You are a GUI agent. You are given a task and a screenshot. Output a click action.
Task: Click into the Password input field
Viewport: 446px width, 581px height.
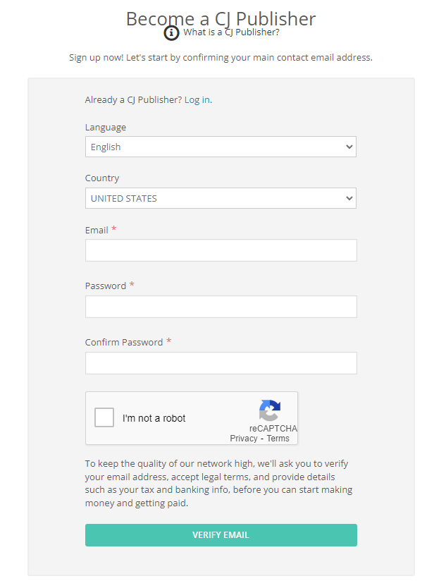pyautogui.click(x=221, y=307)
